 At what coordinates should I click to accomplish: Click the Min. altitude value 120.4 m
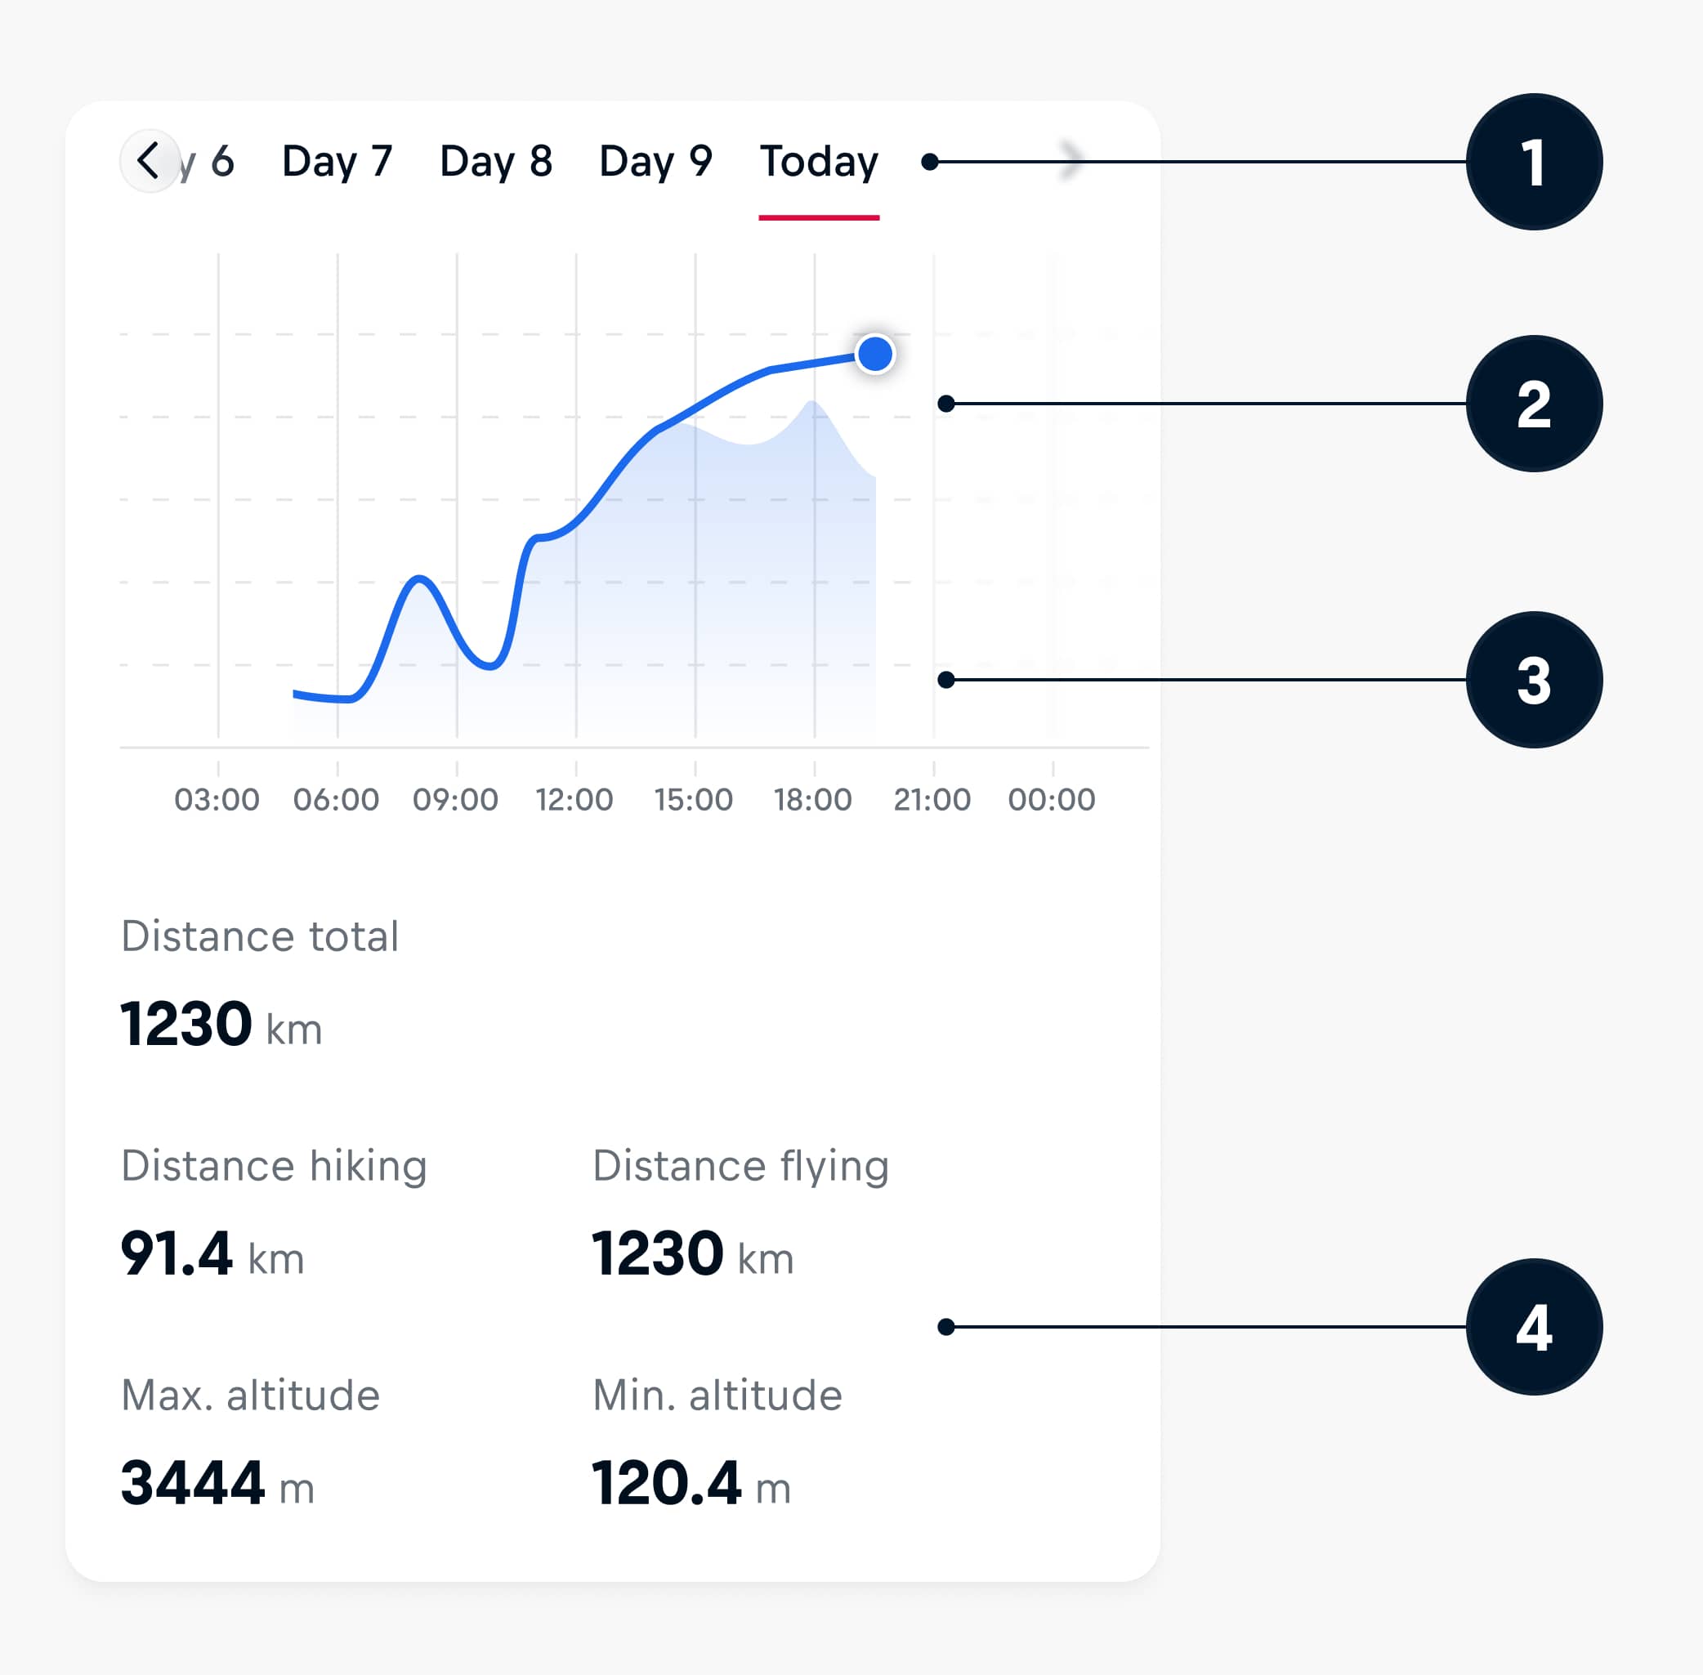click(691, 1483)
